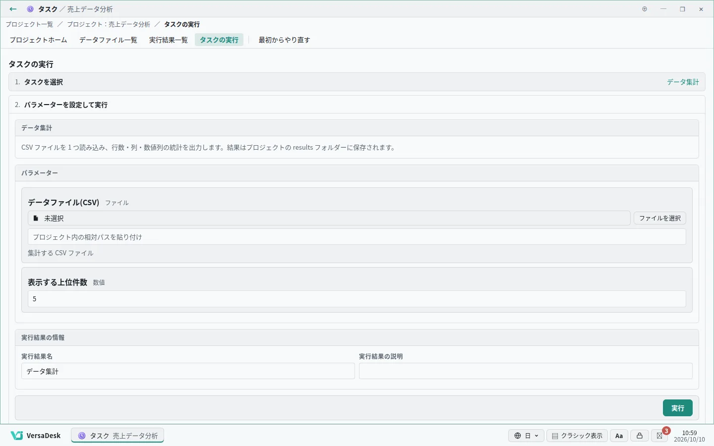This screenshot has width=714, height=446.
Task: Click the circled plus icon in the title bar
Action: click(x=645, y=9)
